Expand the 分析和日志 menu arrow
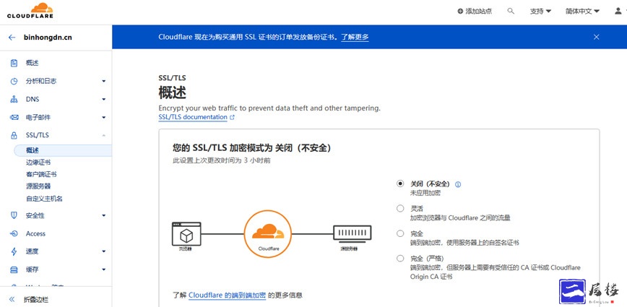The image size is (627, 307). coord(103,81)
